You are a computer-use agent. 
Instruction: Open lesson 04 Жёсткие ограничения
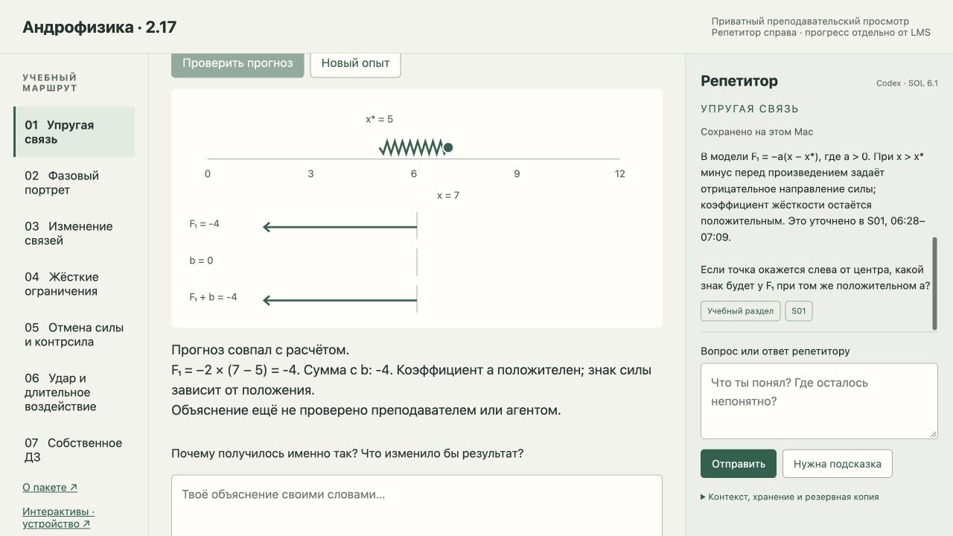point(74,284)
